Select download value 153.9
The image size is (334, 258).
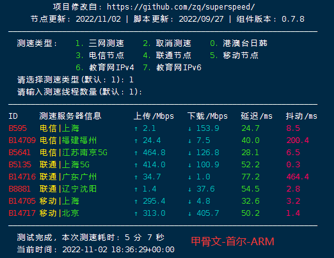pos(208,128)
